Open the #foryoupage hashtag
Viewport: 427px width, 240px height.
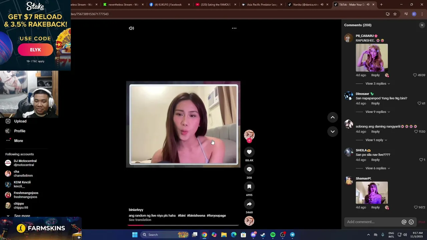pyautogui.click(x=216, y=216)
